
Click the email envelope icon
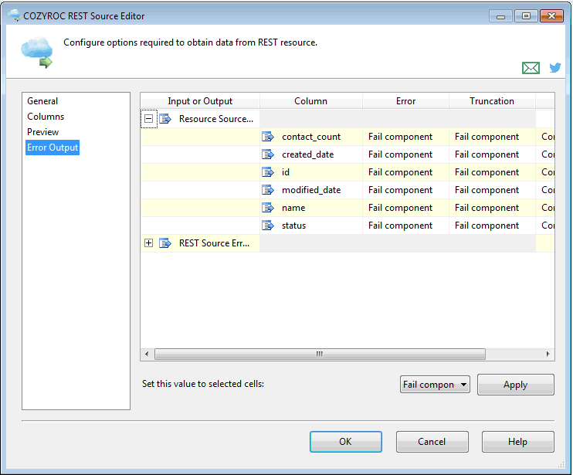click(531, 68)
